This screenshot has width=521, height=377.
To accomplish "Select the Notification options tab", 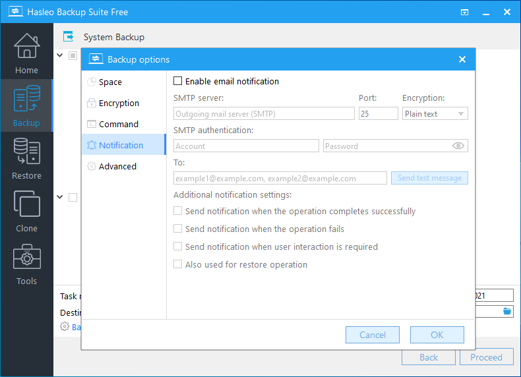I will pyautogui.click(x=123, y=145).
